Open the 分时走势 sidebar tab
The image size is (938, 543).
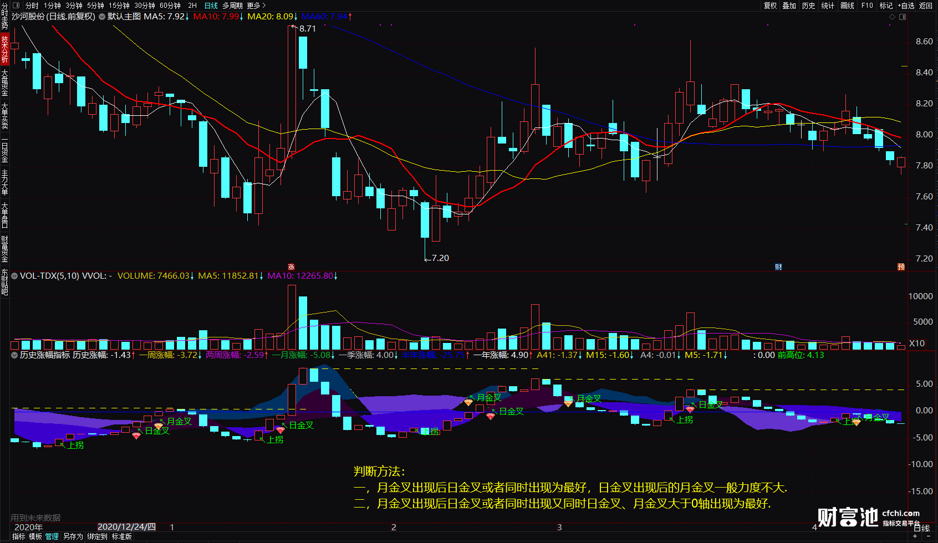(x=4, y=16)
